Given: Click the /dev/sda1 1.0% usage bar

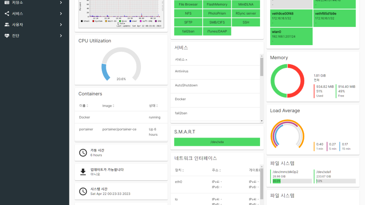Looking at the screenshot, I should (336, 181).
